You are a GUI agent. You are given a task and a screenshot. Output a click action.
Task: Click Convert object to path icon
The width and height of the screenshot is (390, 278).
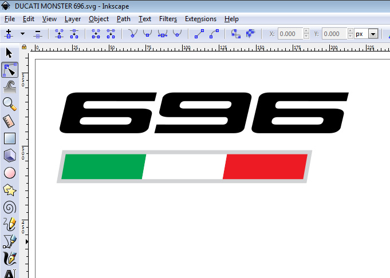tap(236, 34)
